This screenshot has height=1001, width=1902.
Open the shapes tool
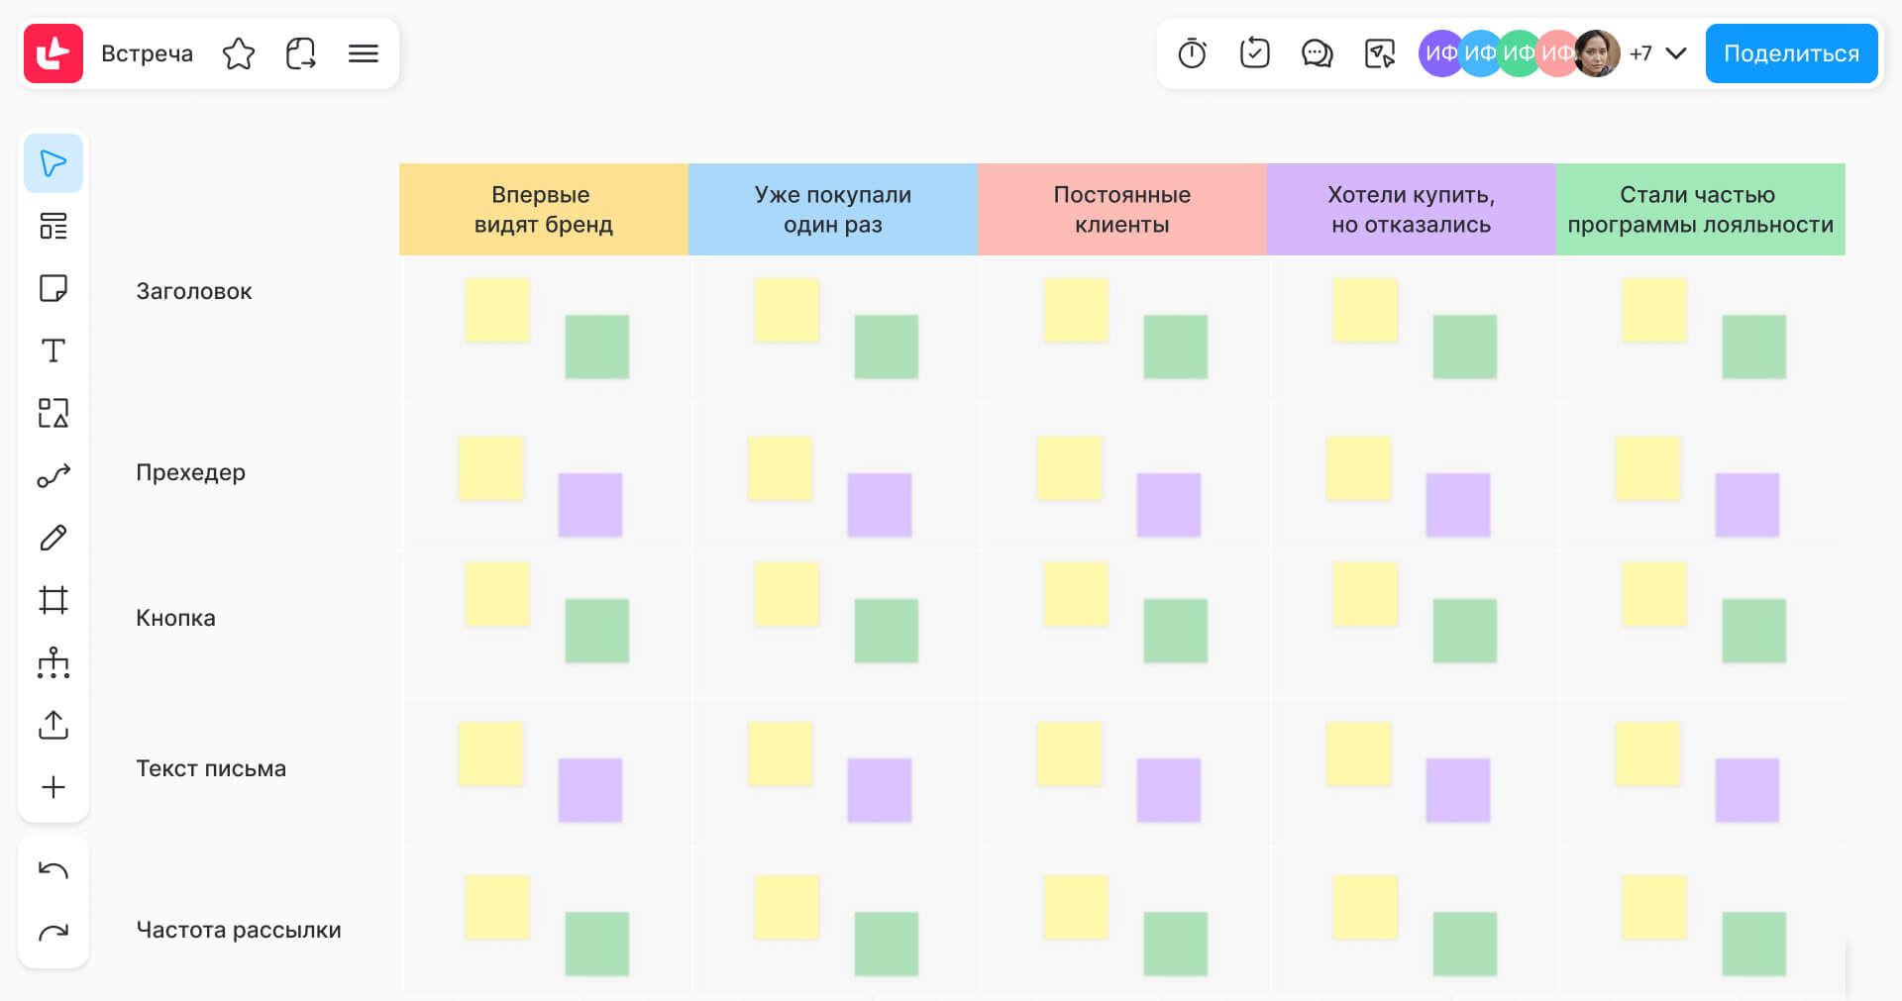click(53, 413)
